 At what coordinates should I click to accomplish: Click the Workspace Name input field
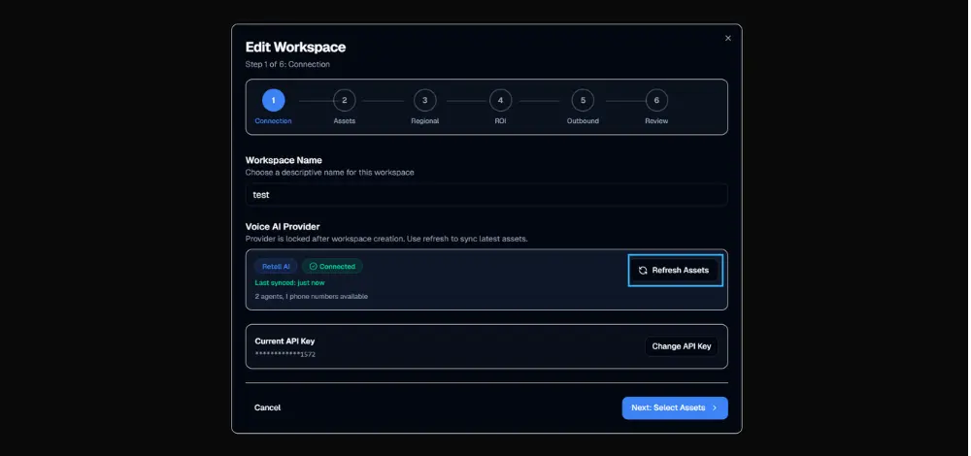coord(486,194)
